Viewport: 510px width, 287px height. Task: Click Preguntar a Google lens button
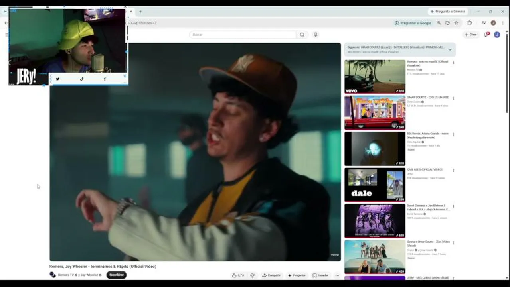[x=413, y=23]
